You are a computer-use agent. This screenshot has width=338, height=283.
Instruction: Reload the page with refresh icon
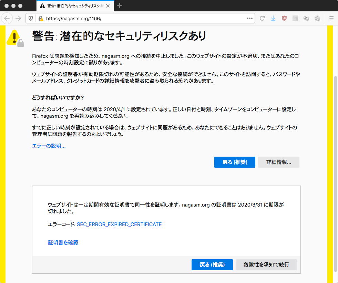tap(262, 18)
